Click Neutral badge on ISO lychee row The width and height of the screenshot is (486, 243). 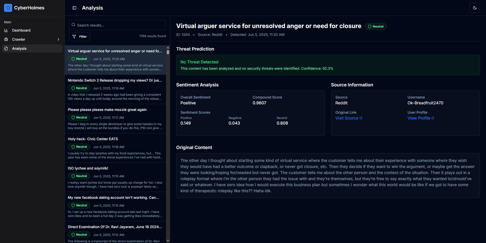79,176
